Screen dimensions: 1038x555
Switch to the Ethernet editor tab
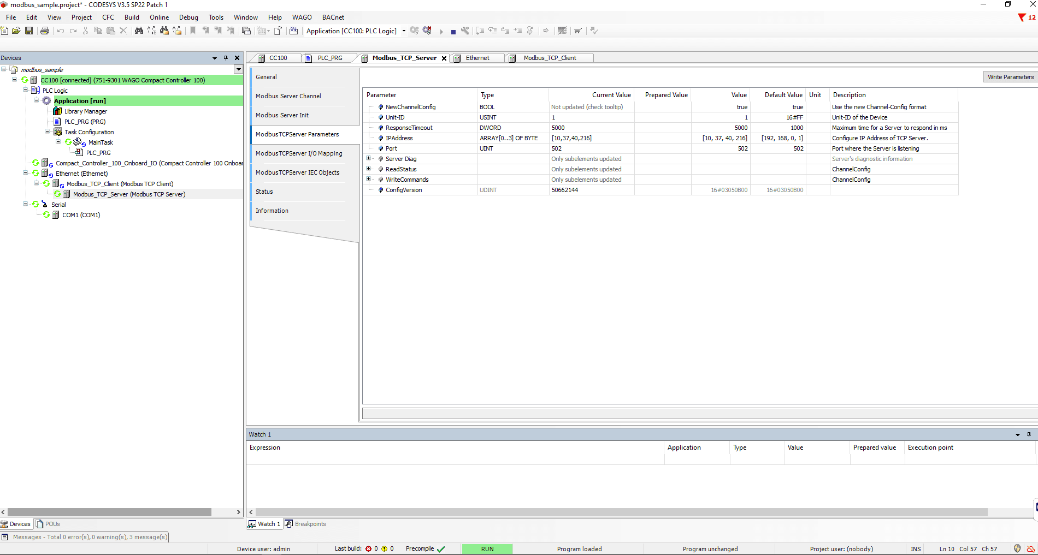pos(477,58)
